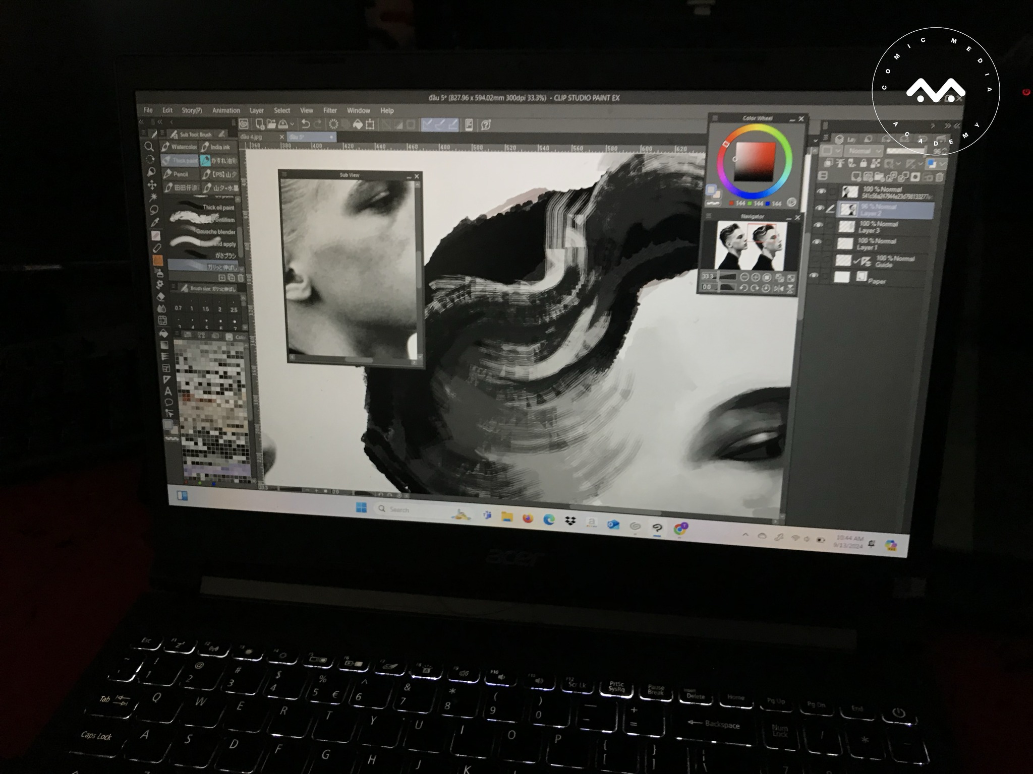Select the Watercolor brush group

click(x=179, y=147)
